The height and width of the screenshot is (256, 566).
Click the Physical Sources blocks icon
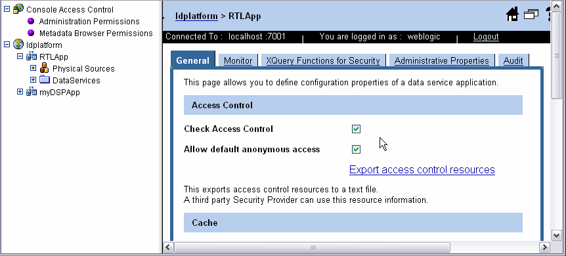click(x=45, y=68)
